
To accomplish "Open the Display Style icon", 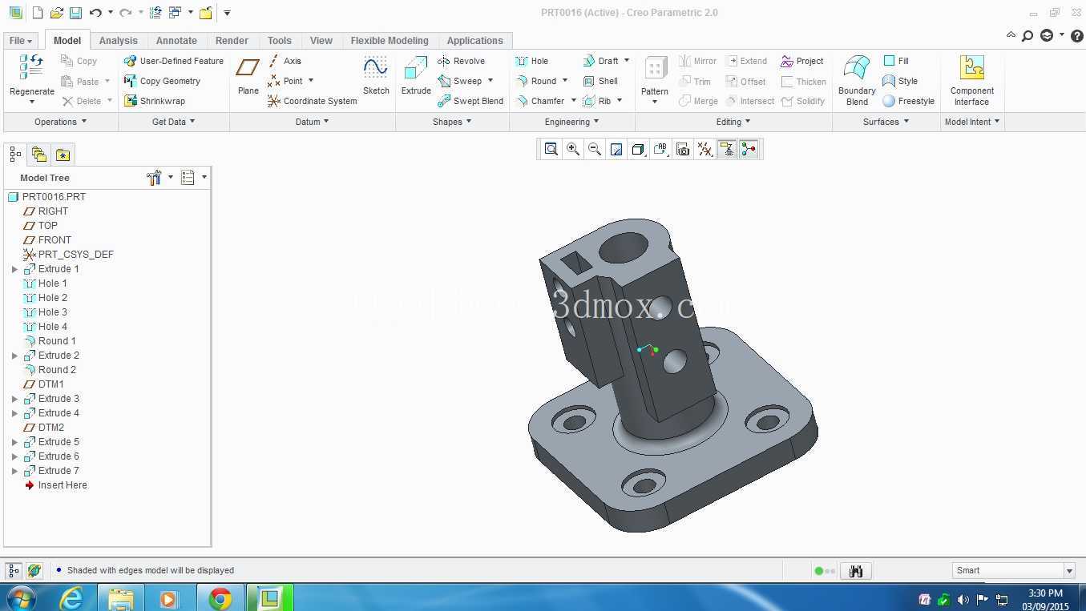I will [639, 149].
